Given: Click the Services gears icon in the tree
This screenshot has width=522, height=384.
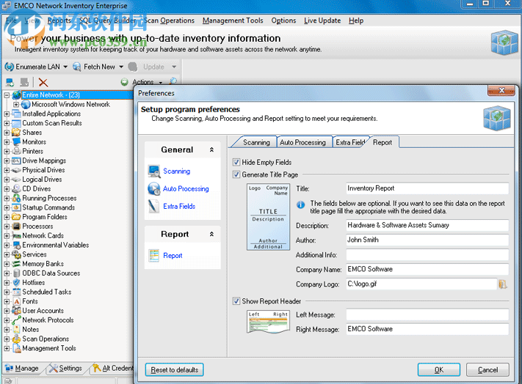Looking at the screenshot, I should (x=16, y=254).
